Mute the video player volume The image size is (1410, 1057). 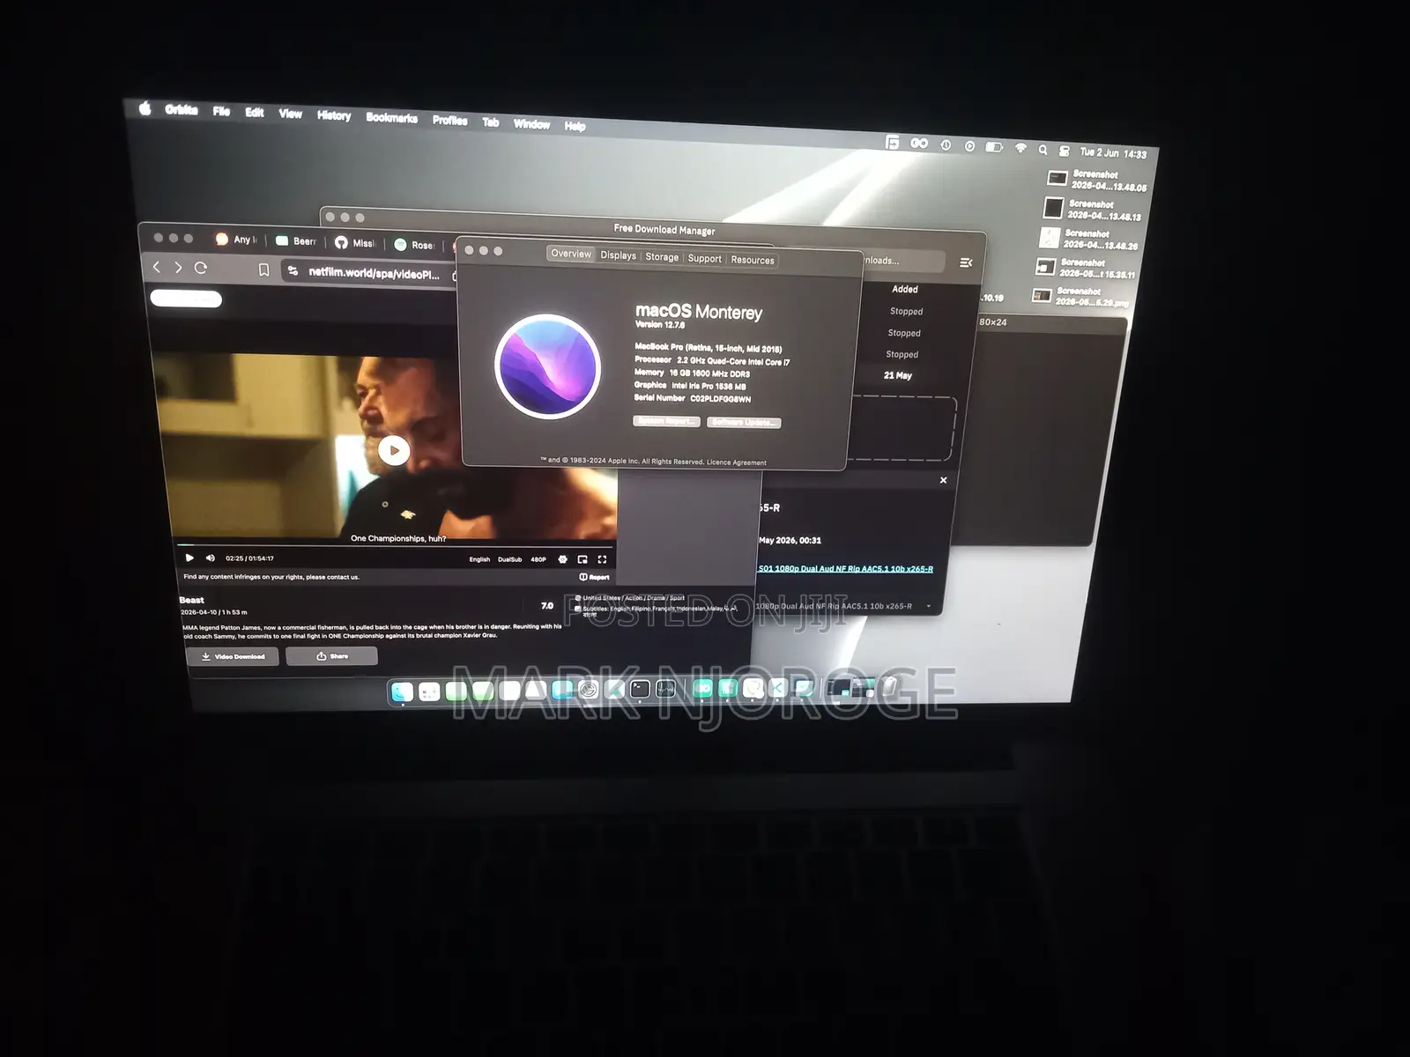210,558
